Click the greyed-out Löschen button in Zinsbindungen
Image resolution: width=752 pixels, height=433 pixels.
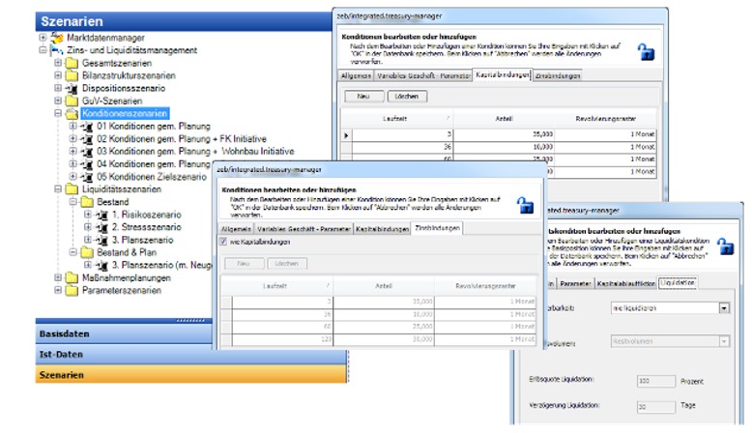pos(287,264)
